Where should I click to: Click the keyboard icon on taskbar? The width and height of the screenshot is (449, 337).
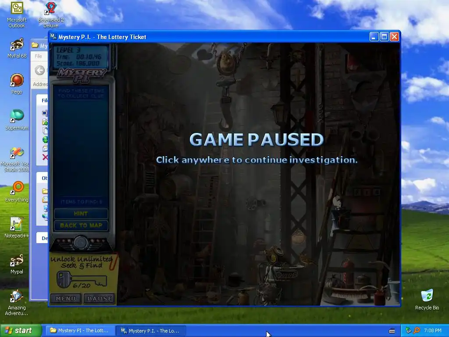point(392,331)
